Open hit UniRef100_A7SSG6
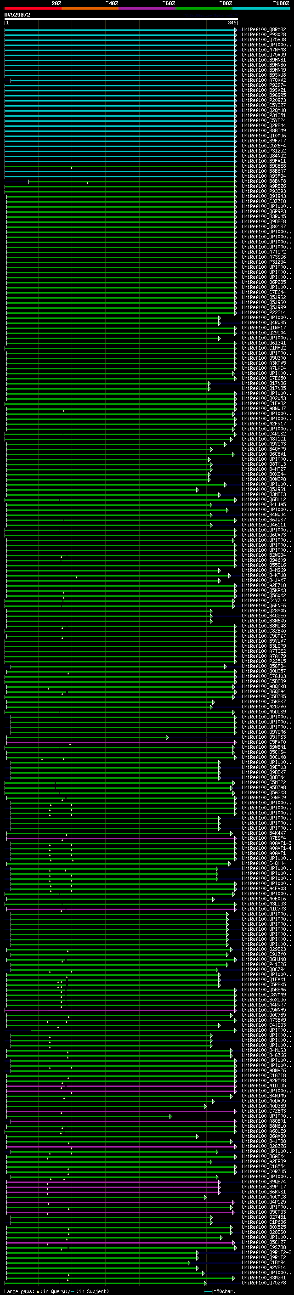This screenshot has height=1295, width=294. click(x=264, y=257)
